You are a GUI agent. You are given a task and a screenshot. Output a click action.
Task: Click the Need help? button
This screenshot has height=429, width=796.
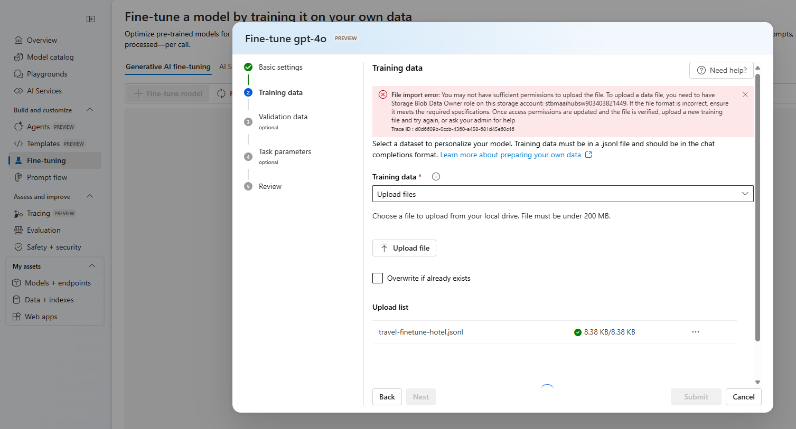coord(722,70)
